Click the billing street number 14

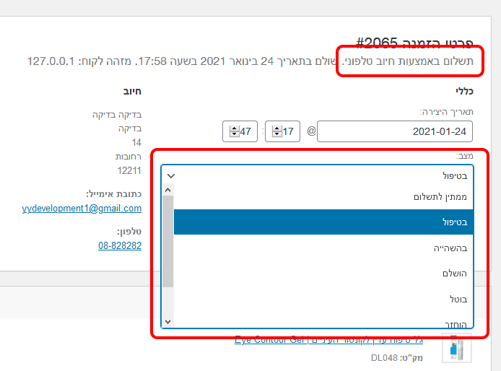[x=136, y=142]
